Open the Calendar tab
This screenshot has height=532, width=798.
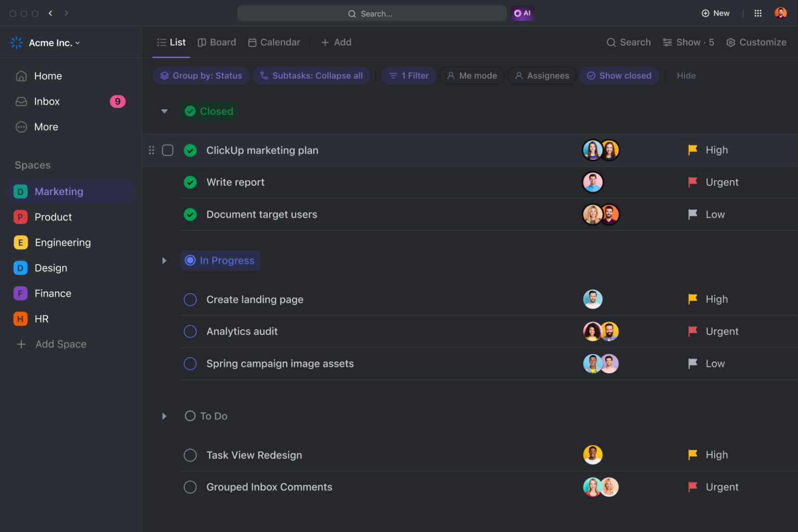click(x=274, y=42)
